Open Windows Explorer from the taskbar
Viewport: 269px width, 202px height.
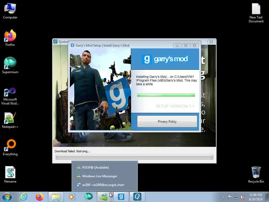56,197
